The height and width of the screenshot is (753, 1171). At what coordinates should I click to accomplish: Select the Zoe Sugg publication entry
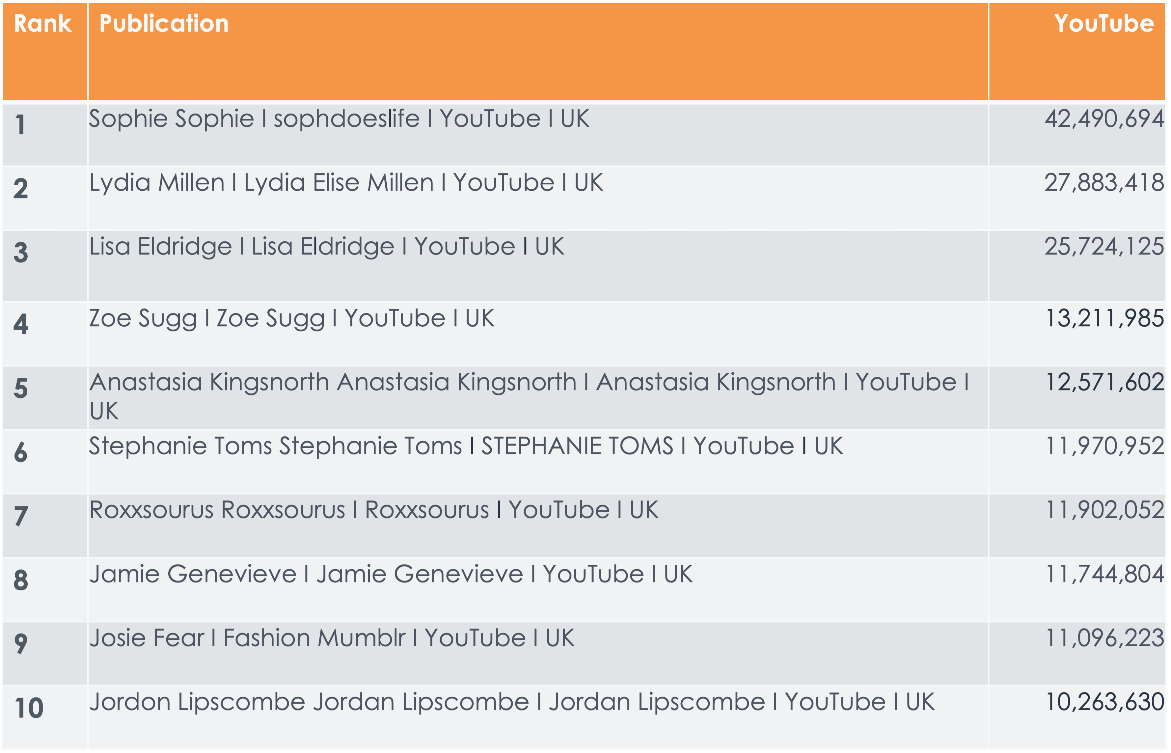click(291, 318)
